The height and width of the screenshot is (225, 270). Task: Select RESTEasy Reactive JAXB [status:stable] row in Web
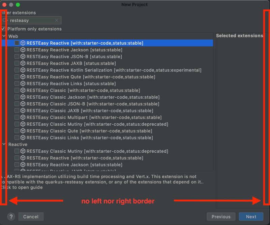pyautogui.click(x=71, y=63)
